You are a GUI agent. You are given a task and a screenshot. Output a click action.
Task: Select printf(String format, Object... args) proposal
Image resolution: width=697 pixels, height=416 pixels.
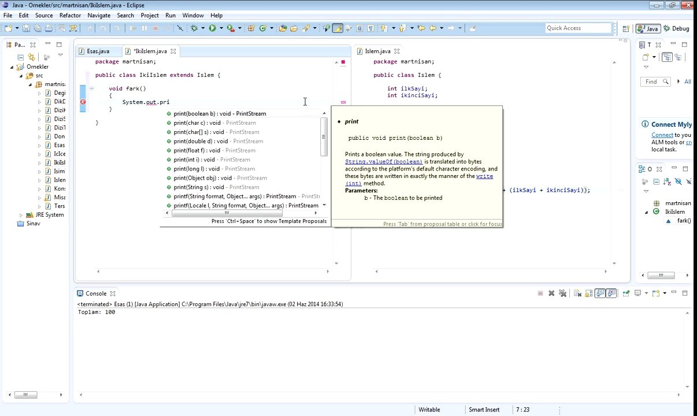pyautogui.click(x=243, y=196)
